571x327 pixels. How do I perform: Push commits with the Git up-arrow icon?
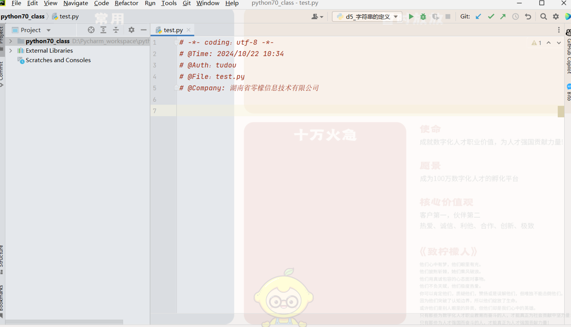pyautogui.click(x=503, y=16)
